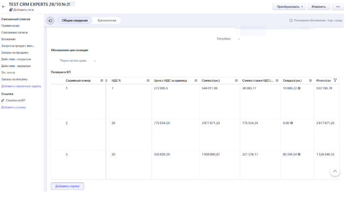346x201 pixels.
Task: Toggle the sidebar panel collapse icon
Action: (50, 21)
